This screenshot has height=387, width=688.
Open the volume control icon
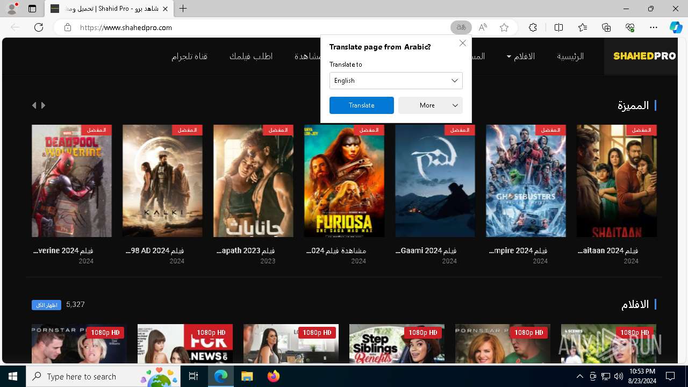point(619,376)
